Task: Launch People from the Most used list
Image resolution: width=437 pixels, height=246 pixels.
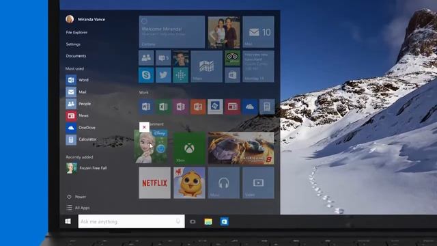Action: pos(79,104)
